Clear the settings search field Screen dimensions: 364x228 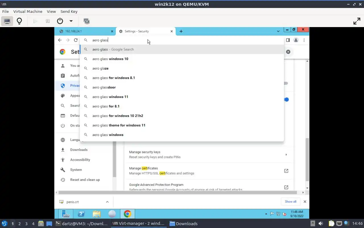click(x=288, y=52)
